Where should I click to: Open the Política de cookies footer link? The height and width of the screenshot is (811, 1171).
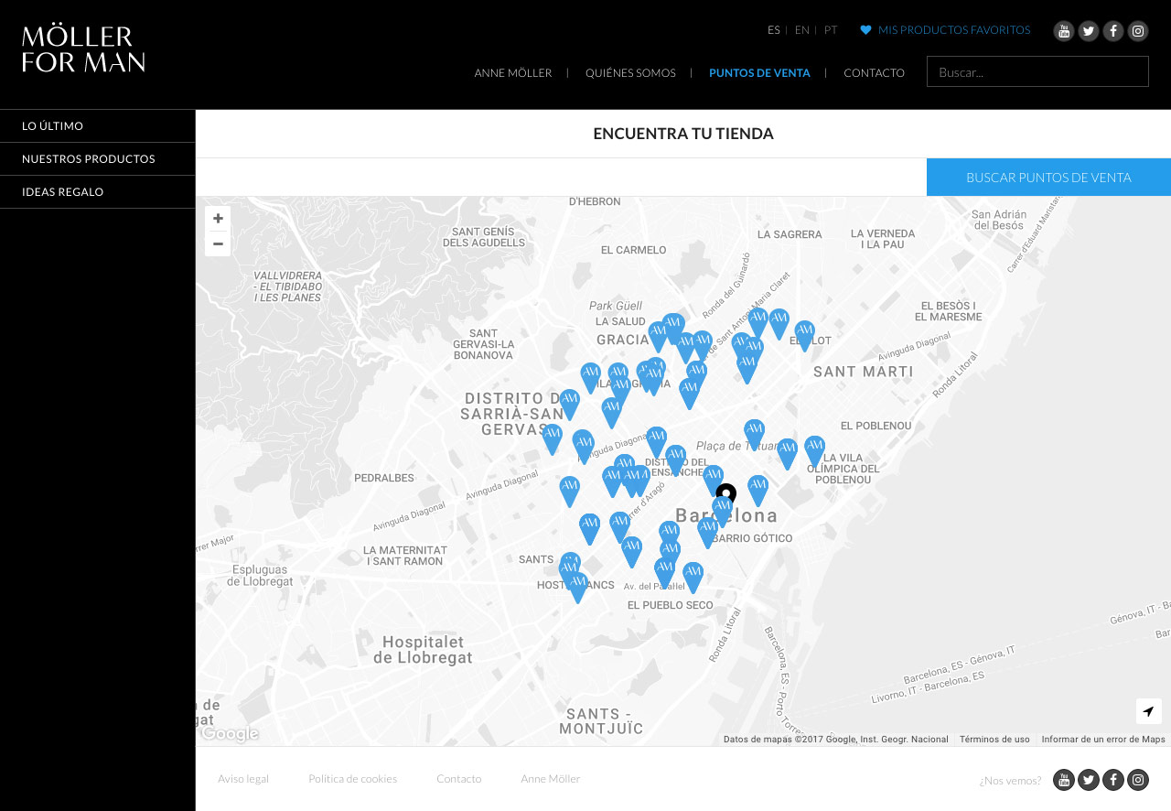[352, 779]
